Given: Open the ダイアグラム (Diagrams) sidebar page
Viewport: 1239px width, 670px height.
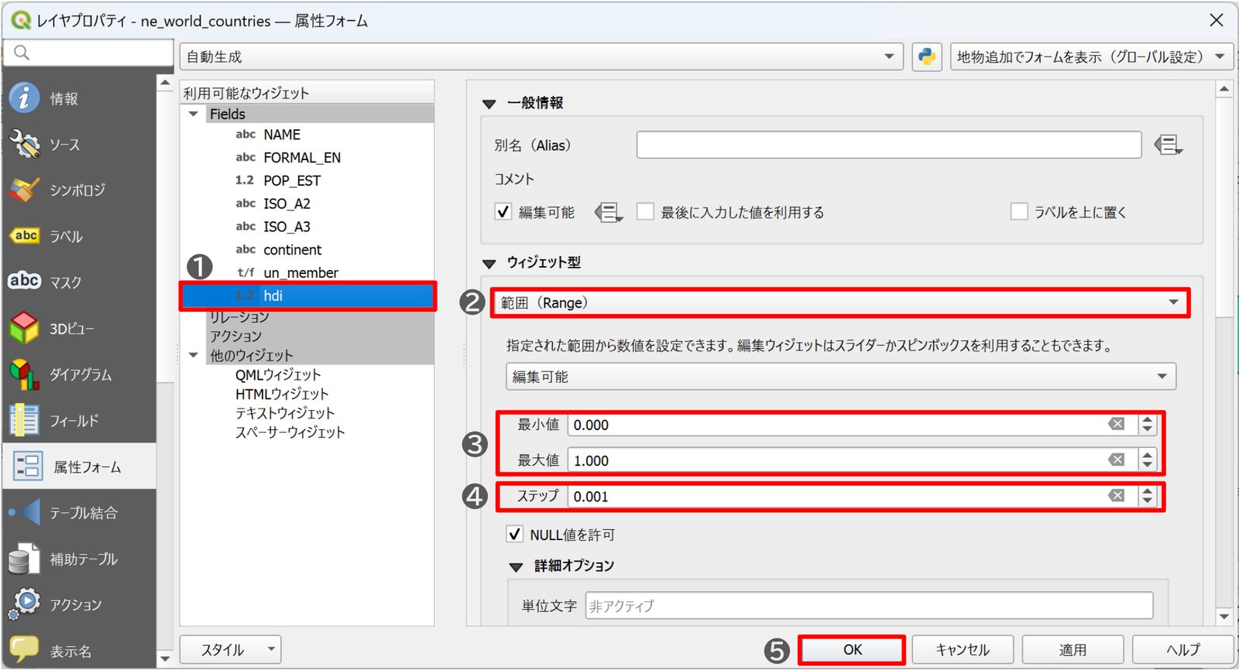Looking at the screenshot, I should (x=79, y=374).
